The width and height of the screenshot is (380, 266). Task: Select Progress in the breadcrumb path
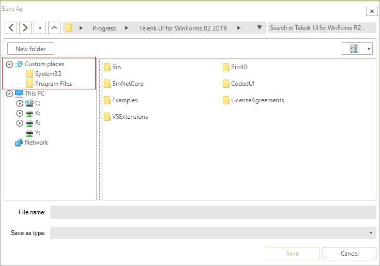pos(104,28)
